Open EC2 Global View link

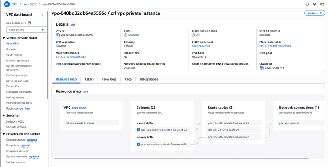[x=16, y=23]
